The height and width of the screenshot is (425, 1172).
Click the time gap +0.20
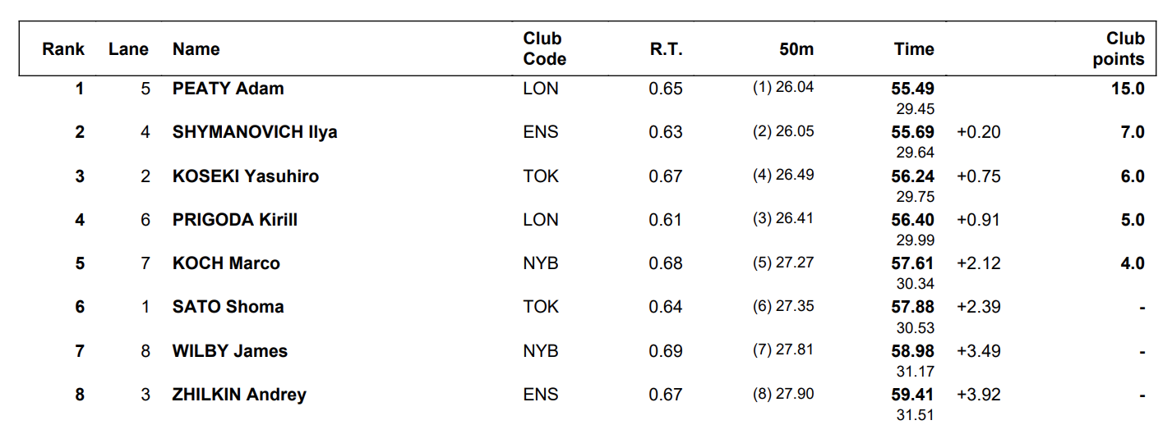pos(979,132)
